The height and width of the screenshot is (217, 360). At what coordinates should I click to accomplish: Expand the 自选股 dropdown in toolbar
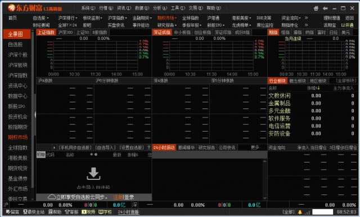click(x=41, y=18)
